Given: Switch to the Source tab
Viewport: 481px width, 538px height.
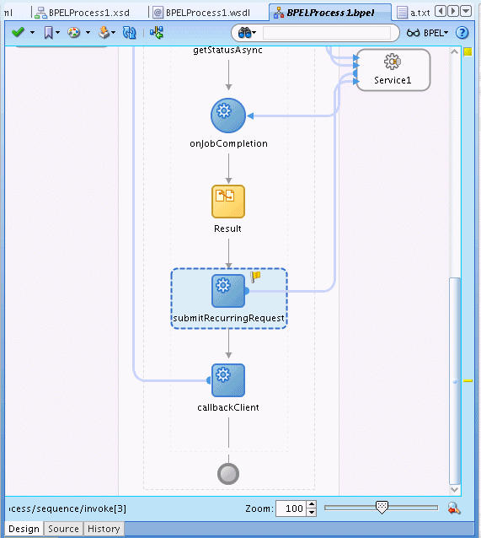Looking at the screenshot, I should 63,529.
